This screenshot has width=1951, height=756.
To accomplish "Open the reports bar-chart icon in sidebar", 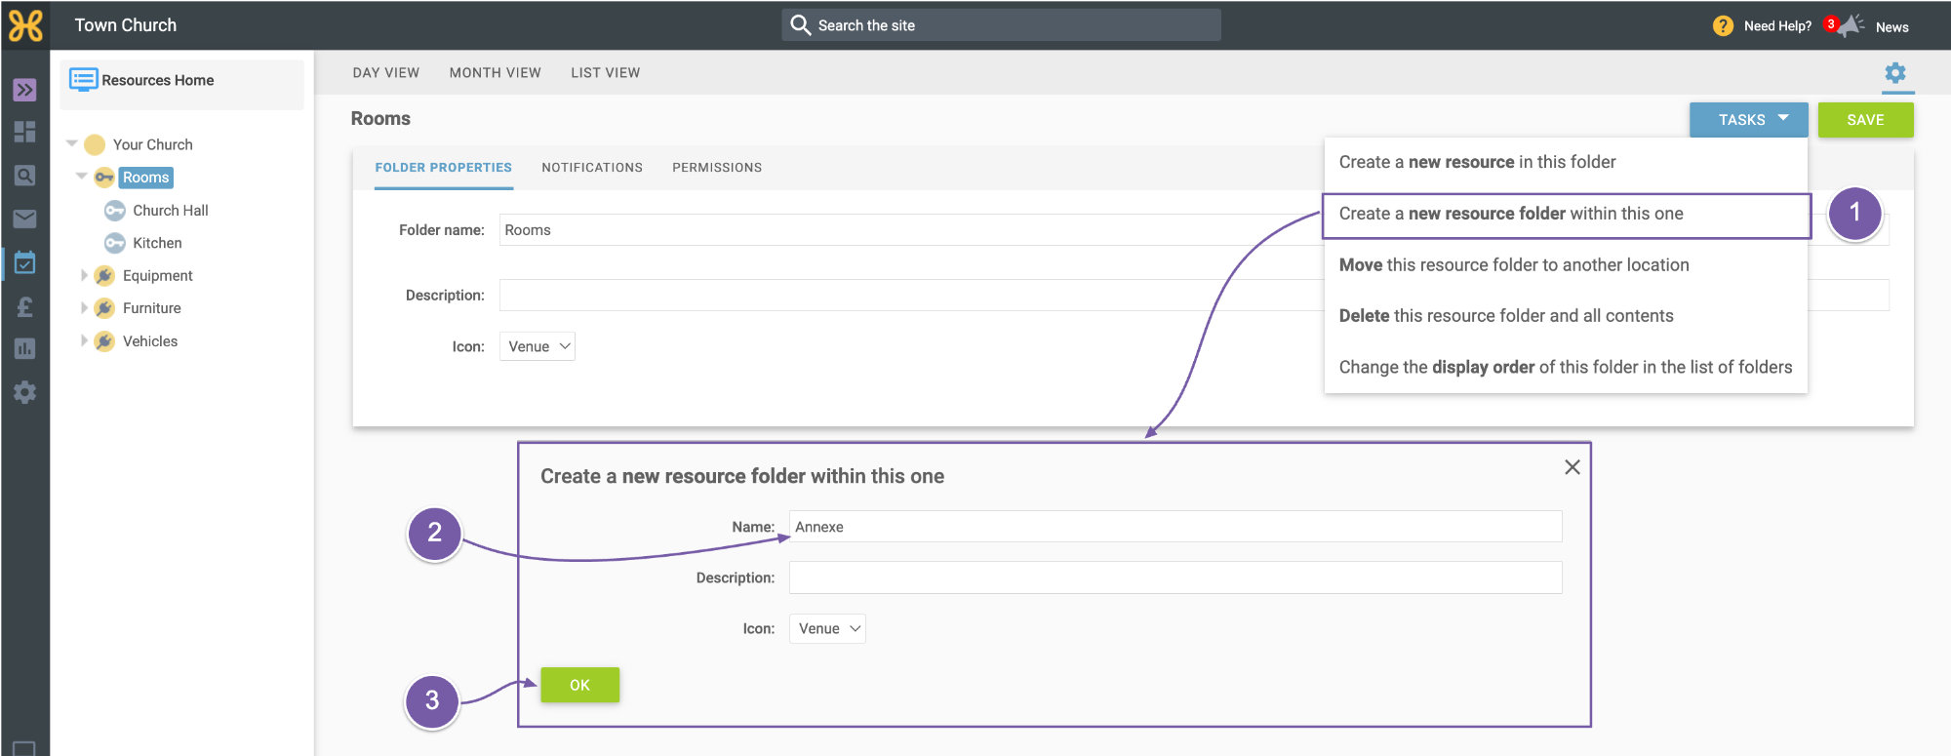I will (24, 348).
